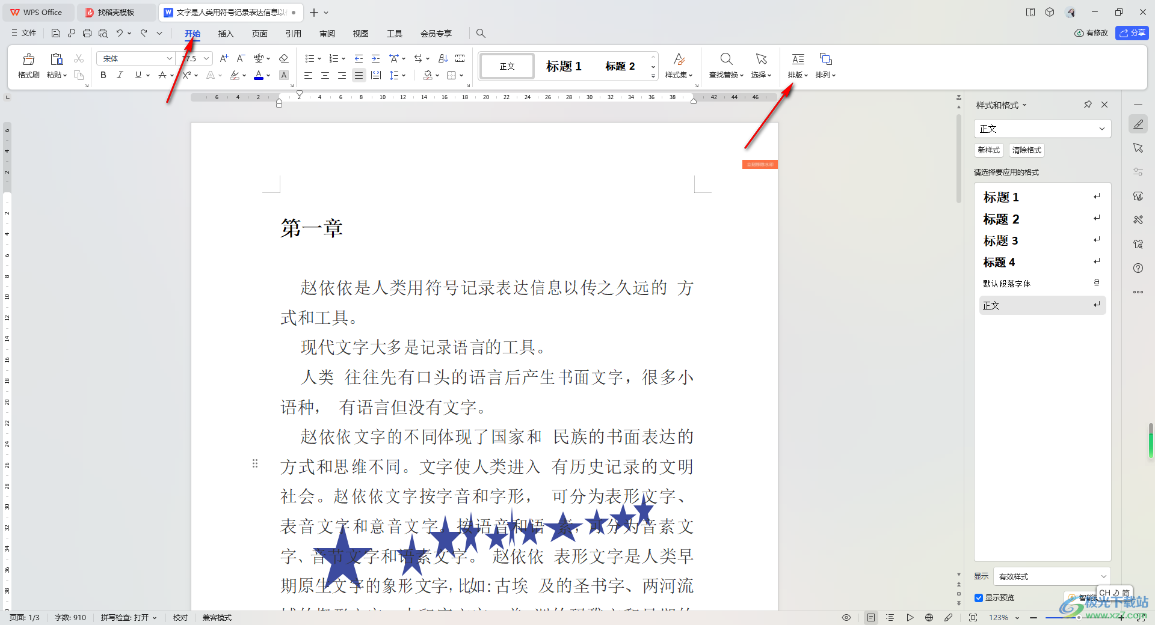This screenshot has width=1155, height=625.
Task: Switch to the View (视图) tab
Action: 360,33
